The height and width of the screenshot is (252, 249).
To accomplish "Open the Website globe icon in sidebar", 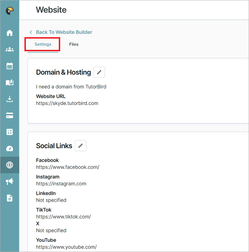I will (10, 165).
